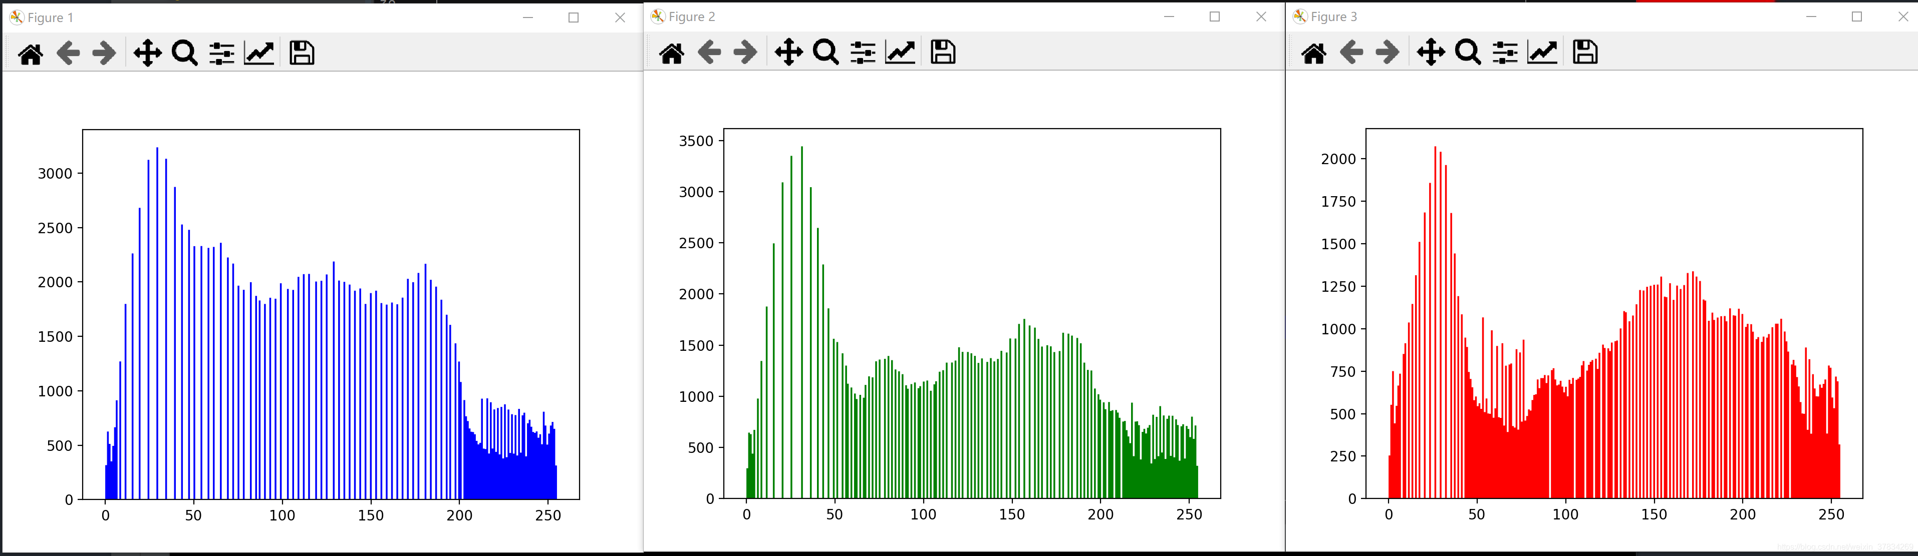Close the Figure 1 window

pyautogui.click(x=620, y=17)
